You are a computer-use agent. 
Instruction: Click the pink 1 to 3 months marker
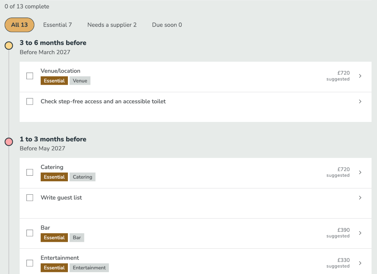pyautogui.click(x=9, y=142)
